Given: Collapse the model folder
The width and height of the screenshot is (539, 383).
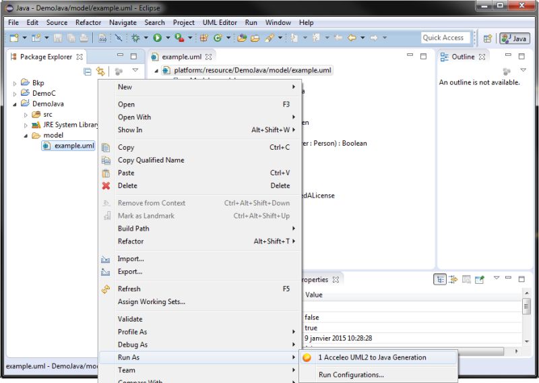Looking at the screenshot, I should 26,136.
